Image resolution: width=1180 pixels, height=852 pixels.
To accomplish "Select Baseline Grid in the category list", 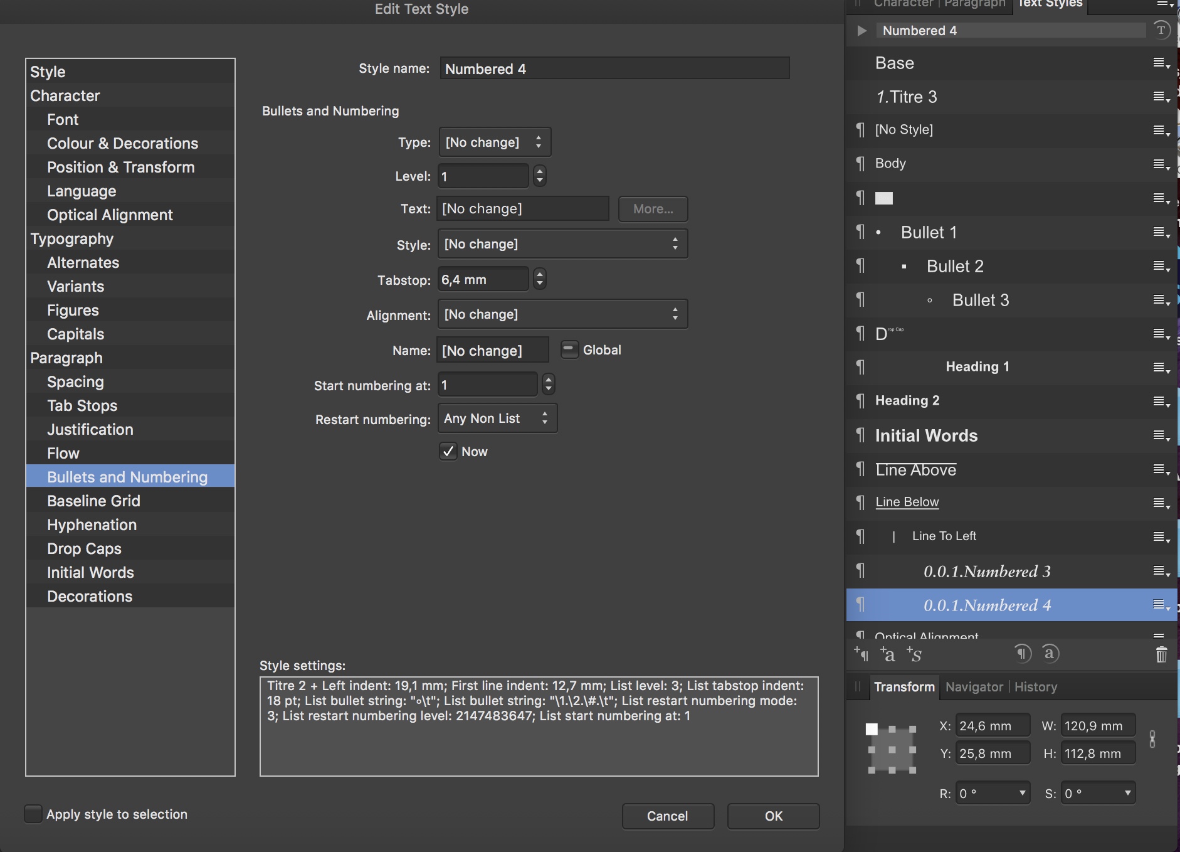I will click(130, 501).
